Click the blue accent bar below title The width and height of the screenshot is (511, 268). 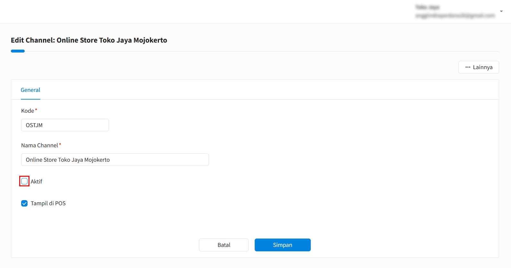(x=18, y=51)
